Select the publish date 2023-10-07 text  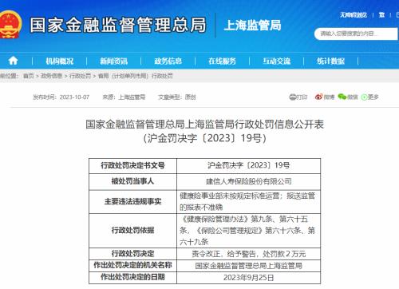(x=74, y=97)
